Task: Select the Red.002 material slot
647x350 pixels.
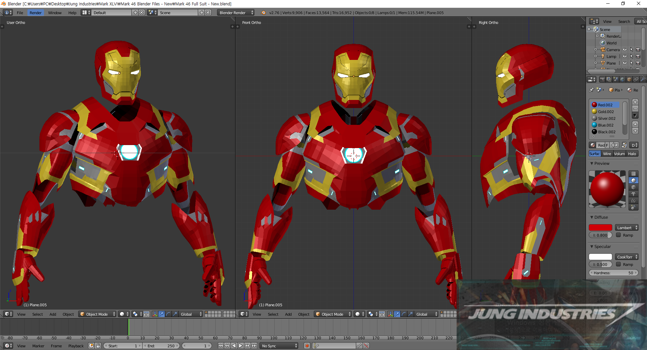Action: (605, 105)
